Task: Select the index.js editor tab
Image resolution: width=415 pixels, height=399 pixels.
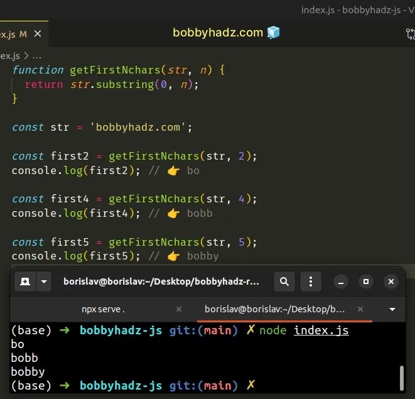Action: (24, 34)
